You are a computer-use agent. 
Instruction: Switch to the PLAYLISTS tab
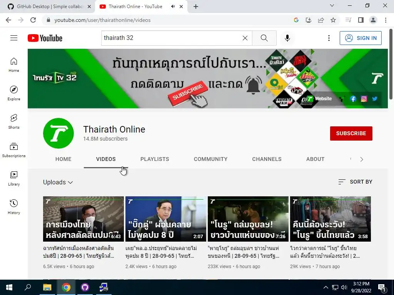(x=155, y=159)
